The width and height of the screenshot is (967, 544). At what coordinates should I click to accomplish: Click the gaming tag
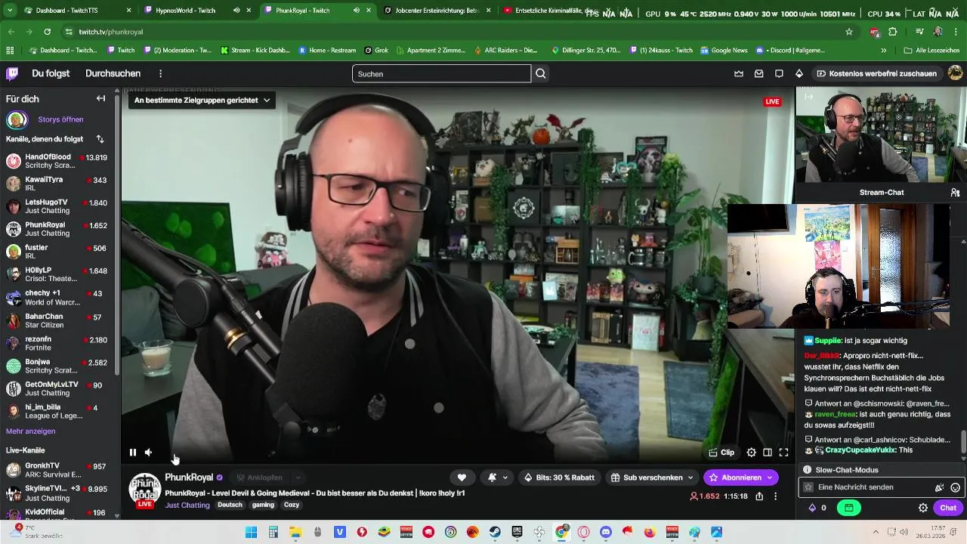pyautogui.click(x=263, y=505)
